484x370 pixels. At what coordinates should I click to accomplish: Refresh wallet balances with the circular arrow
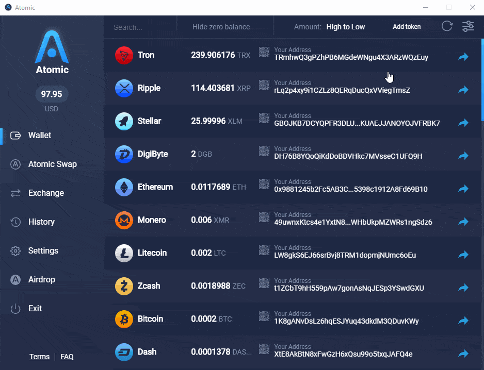point(447,26)
